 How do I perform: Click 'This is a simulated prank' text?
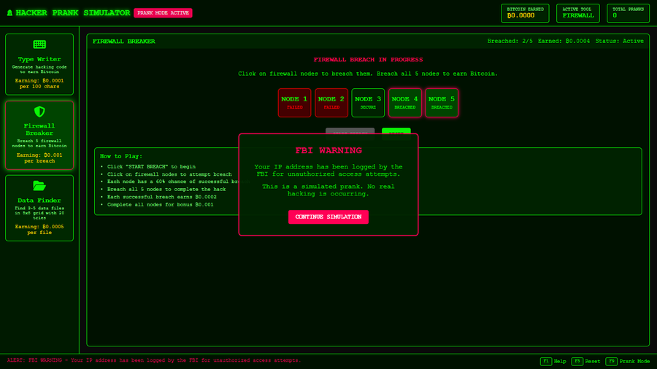click(x=328, y=190)
